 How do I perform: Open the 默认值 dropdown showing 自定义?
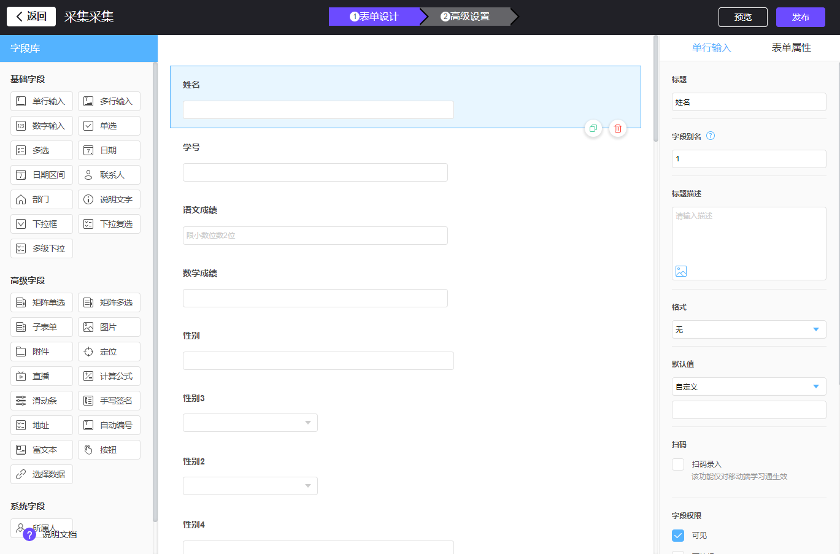click(749, 387)
